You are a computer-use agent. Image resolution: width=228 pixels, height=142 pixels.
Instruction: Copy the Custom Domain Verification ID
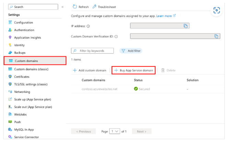(216, 36)
